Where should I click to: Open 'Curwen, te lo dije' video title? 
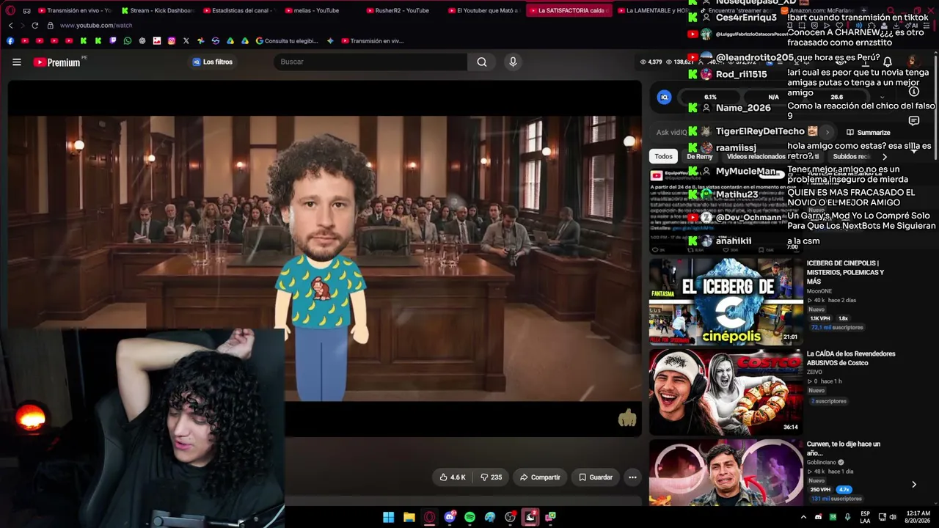[844, 448]
